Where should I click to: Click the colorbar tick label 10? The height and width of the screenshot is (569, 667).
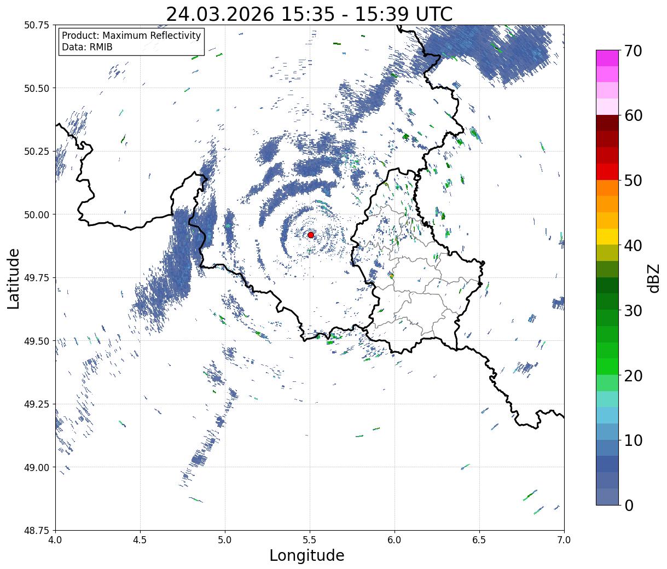pyautogui.click(x=634, y=440)
